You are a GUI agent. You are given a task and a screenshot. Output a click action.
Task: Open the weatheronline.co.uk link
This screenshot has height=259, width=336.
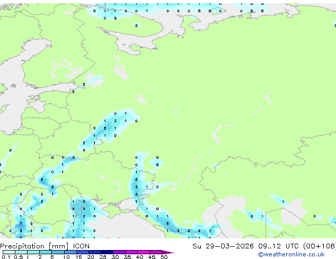291,254
